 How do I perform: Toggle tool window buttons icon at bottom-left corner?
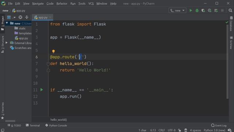click(x=3, y=130)
